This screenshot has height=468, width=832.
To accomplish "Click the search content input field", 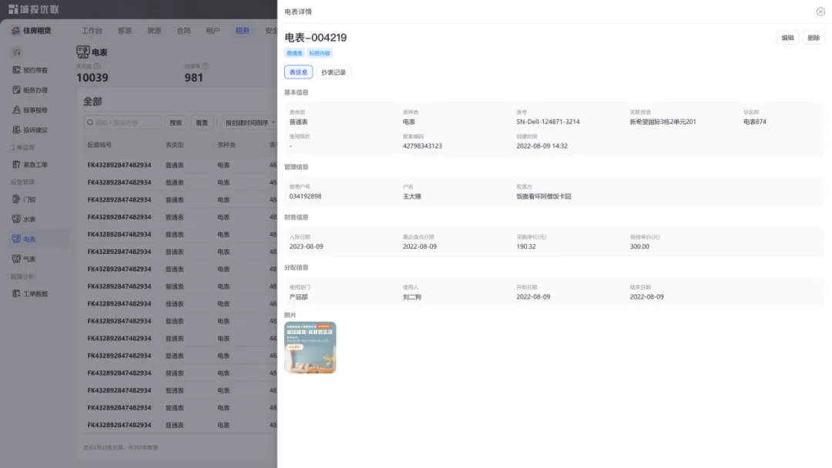I will [123, 122].
